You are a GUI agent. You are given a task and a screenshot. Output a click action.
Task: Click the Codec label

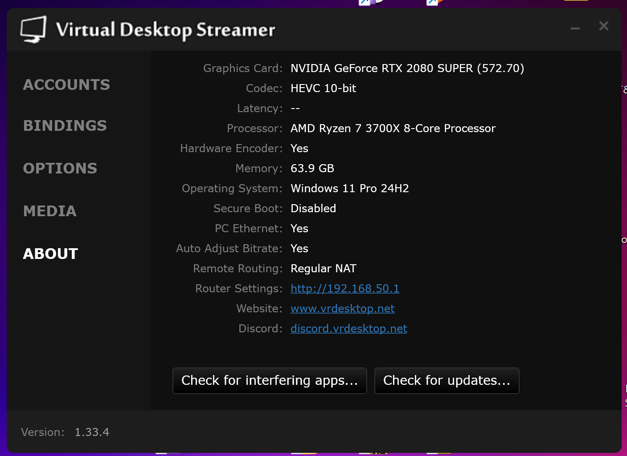(x=264, y=88)
